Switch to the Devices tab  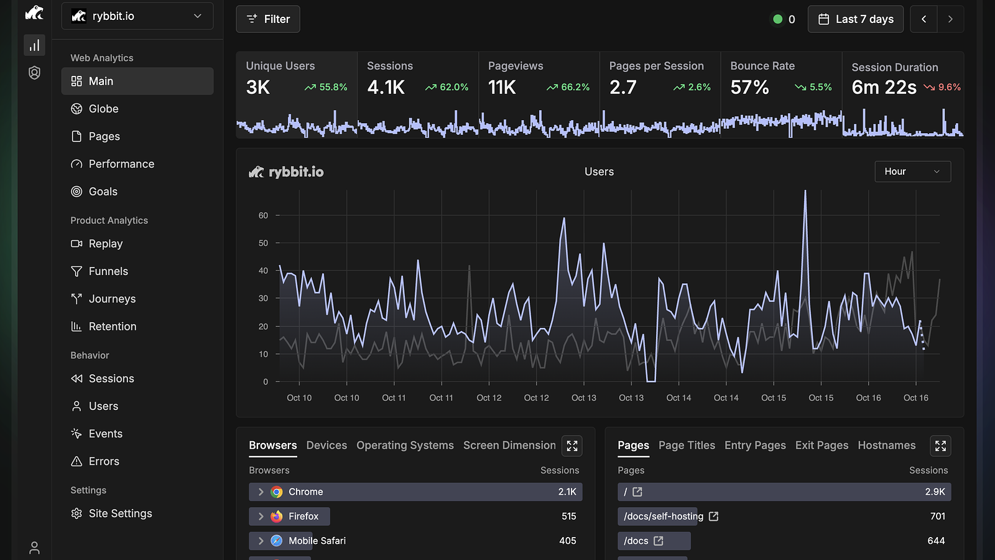coord(326,446)
